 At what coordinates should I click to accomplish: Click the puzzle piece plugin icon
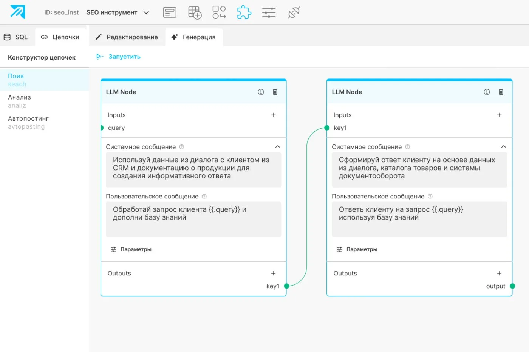[244, 12]
